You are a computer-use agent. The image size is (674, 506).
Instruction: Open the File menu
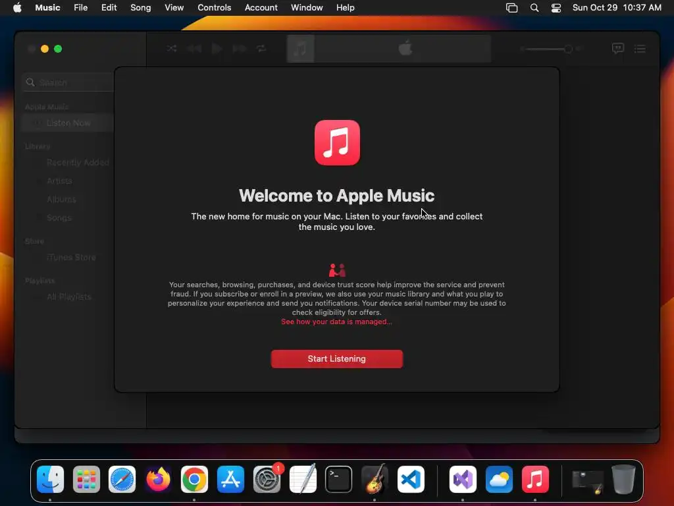pos(80,7)
